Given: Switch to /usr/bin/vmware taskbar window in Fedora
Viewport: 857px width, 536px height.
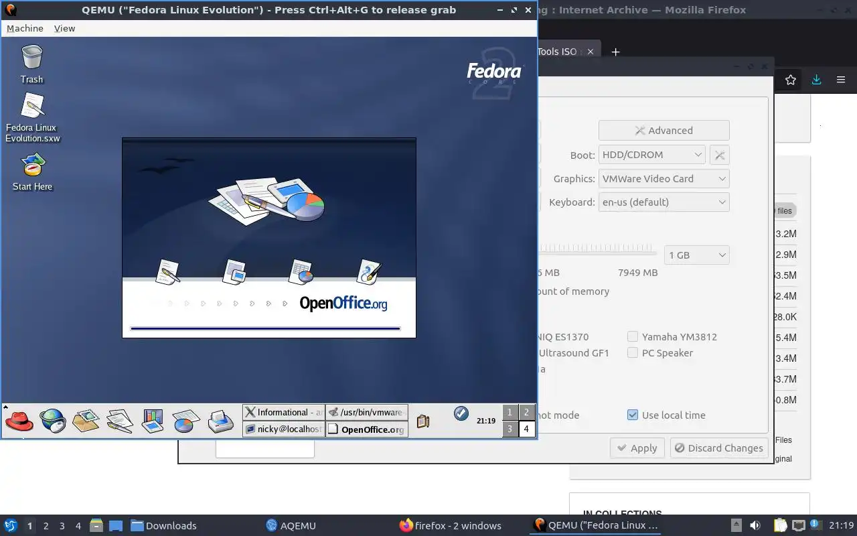Looking at the screenshot, I should point(367,412).
